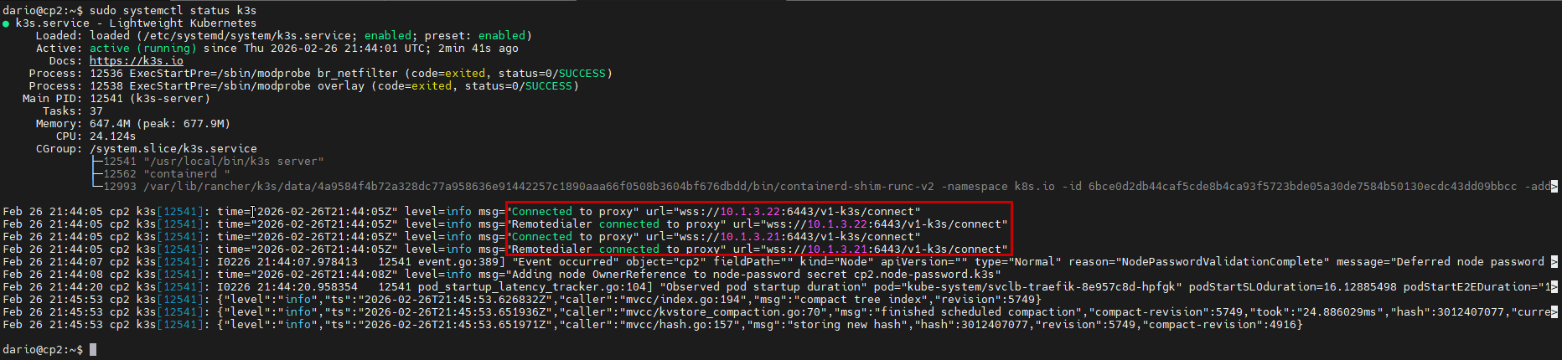Click the "/usr/local/bin/k3s server" CGroup tree entry
Image resolution: width=1562 pixels, height=360 pixels.
pos(233,162)
